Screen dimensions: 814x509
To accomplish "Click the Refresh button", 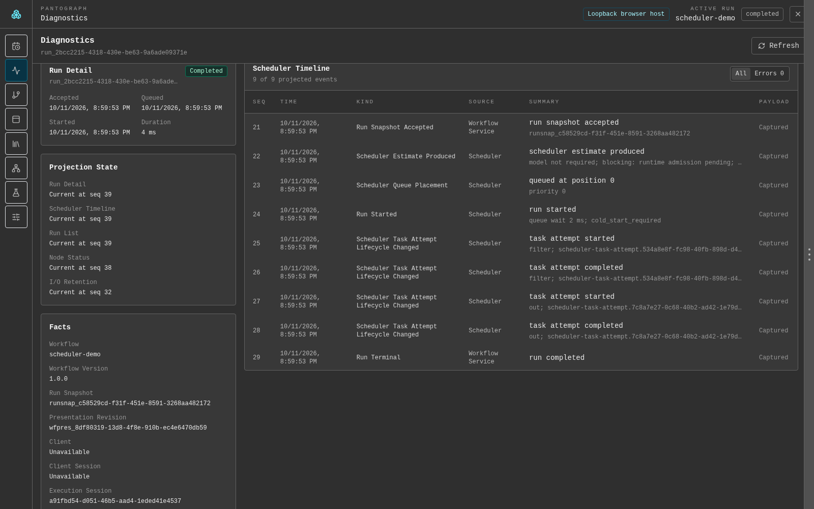I will tap(778, 46).
